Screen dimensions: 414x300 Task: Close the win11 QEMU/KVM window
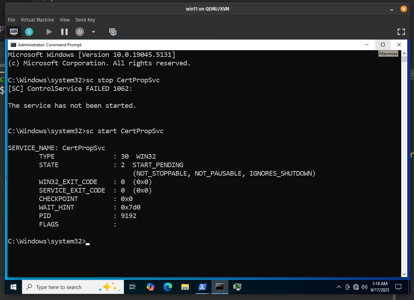point(403,9)
